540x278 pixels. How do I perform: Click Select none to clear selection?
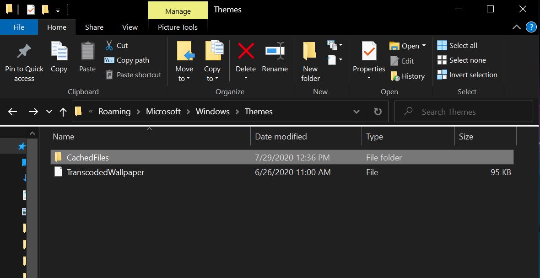pos(462,60)
